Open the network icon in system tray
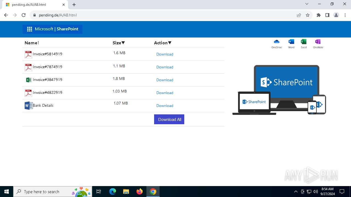The width and height of the screenshot is (351, 197). (x=309, y=192)
